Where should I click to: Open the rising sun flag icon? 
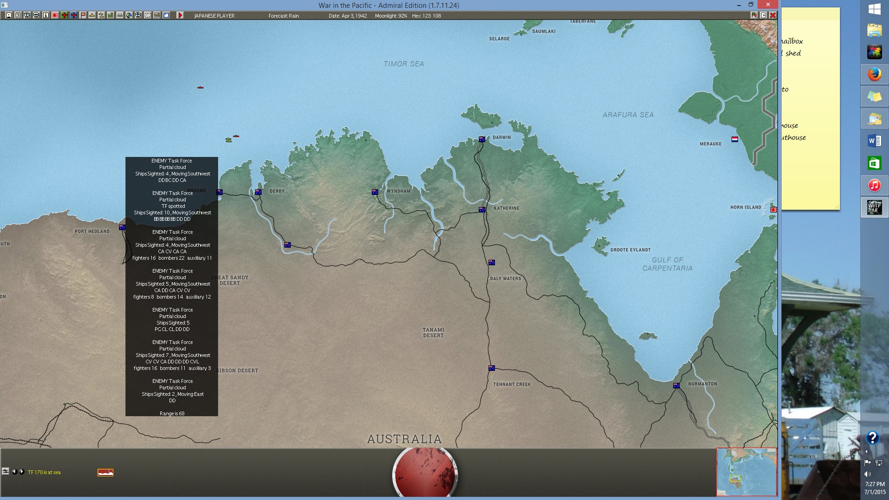pyautogui.click(x=55, y=15)
